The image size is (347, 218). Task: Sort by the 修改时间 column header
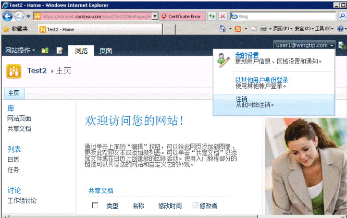pyautogui.click(x=170, y=206)
